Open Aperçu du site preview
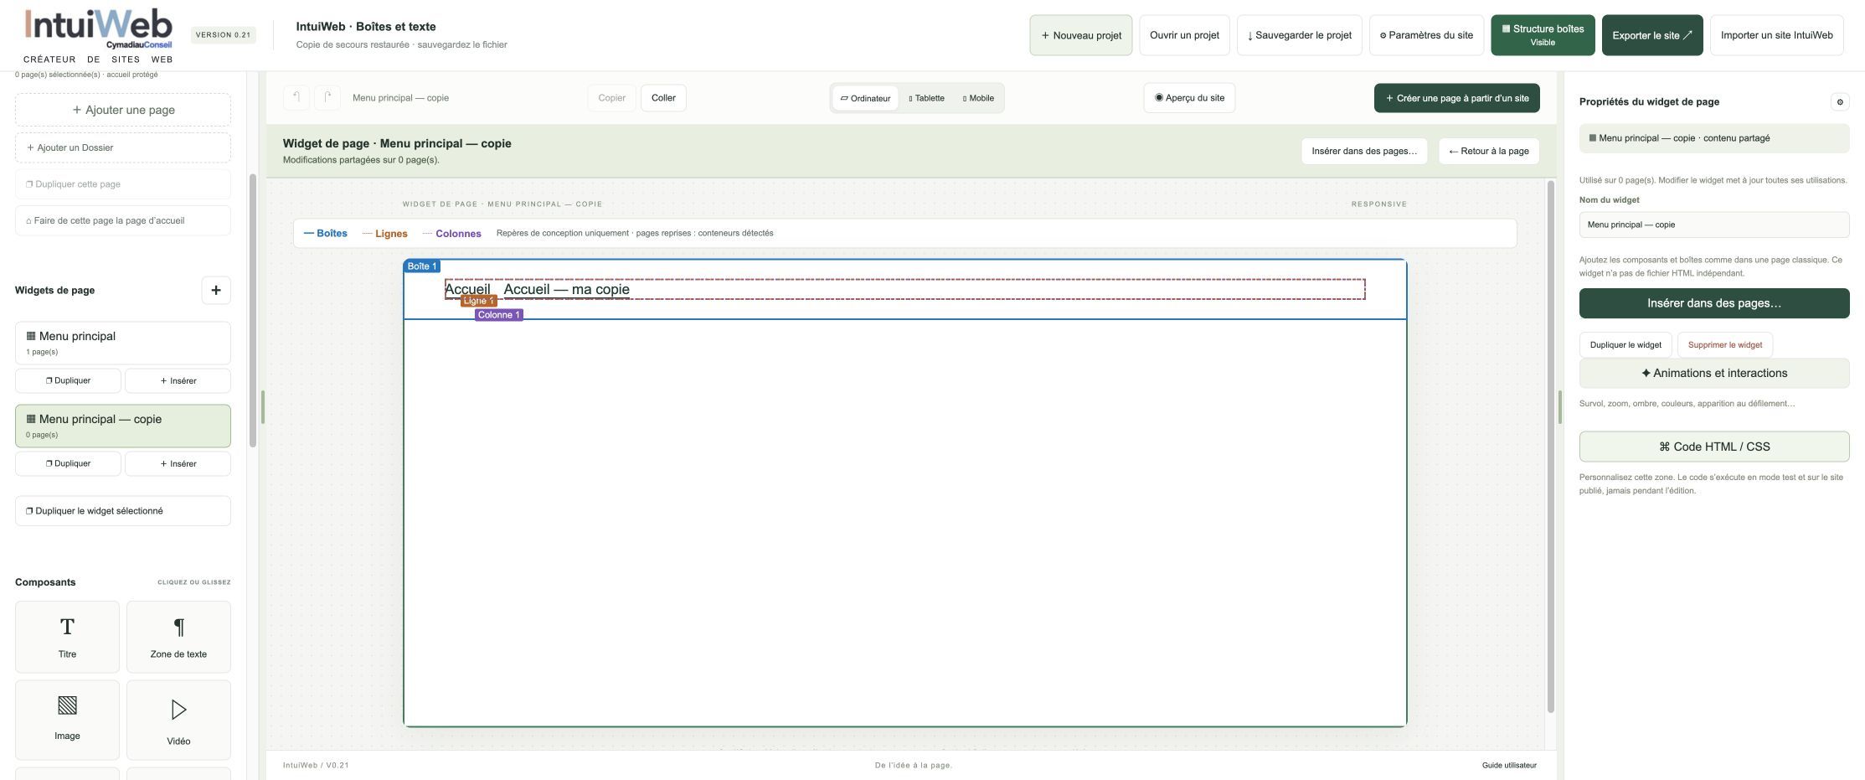 pos(1189,98)
